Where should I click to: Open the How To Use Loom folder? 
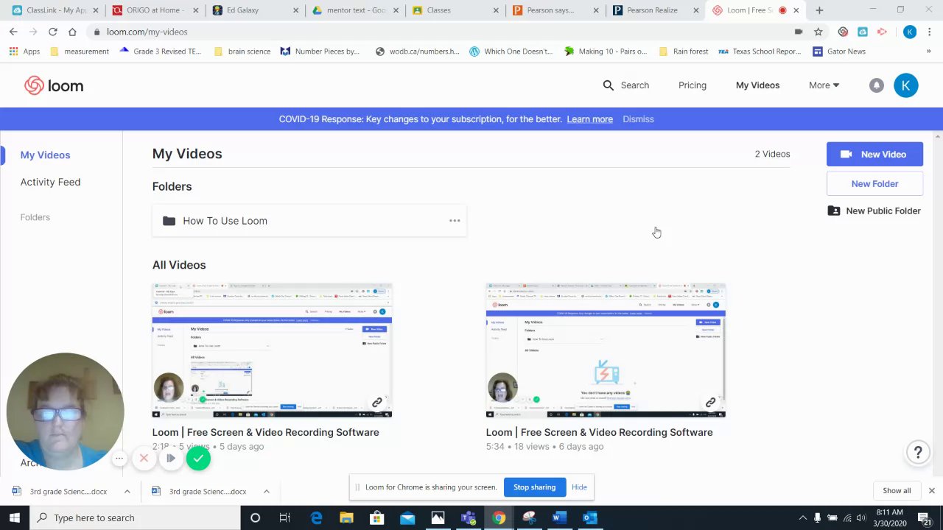[309, 221]
